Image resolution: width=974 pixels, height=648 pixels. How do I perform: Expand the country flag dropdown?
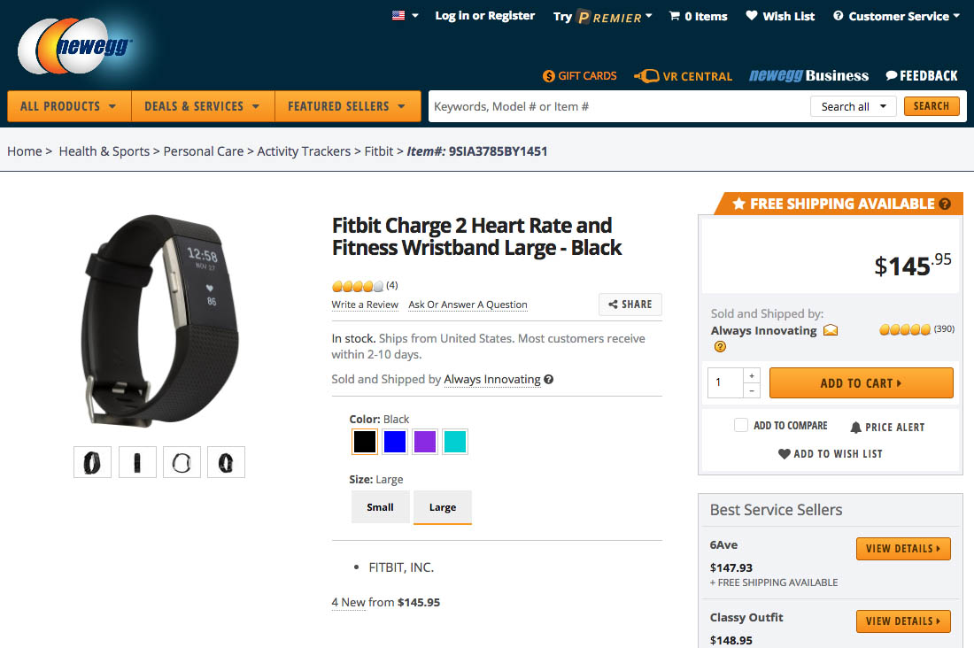[406, 16]
